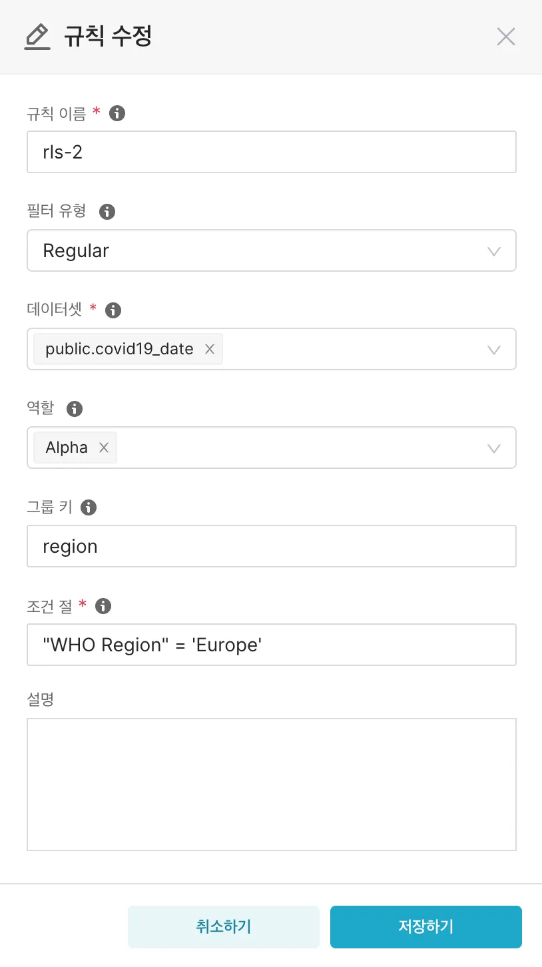542x967 pixels.
Task: Remove the Alpha role tag
Action: pyautogui.click(x=104, y=448)
